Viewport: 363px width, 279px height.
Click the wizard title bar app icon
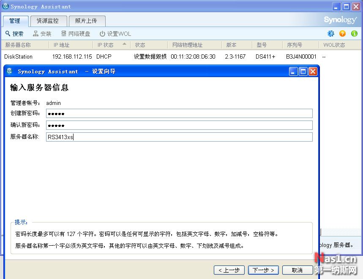pyautogui.click(x=9, y=71)
